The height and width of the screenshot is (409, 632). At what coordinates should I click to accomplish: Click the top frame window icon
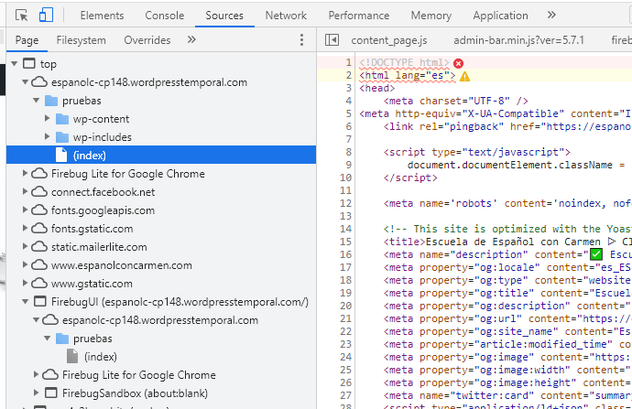29,64
